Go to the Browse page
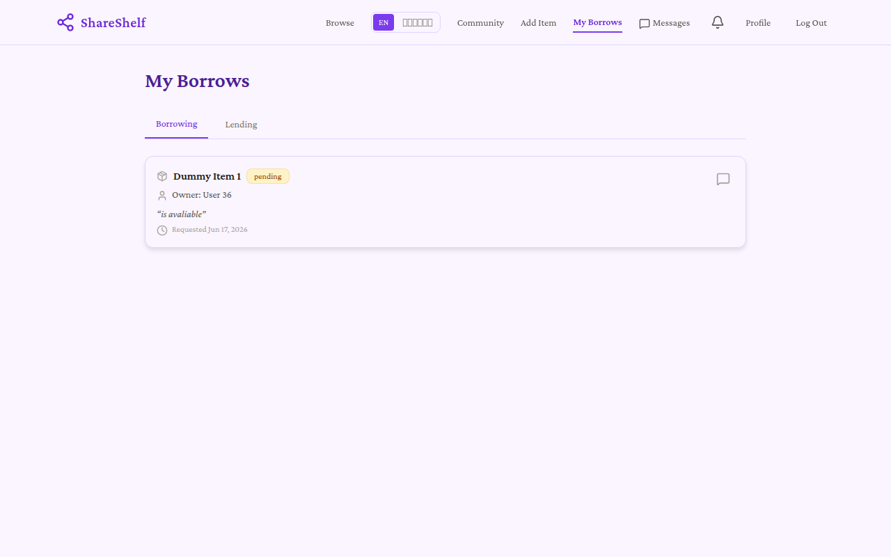891x557 pixels. (x=340, y=23)
